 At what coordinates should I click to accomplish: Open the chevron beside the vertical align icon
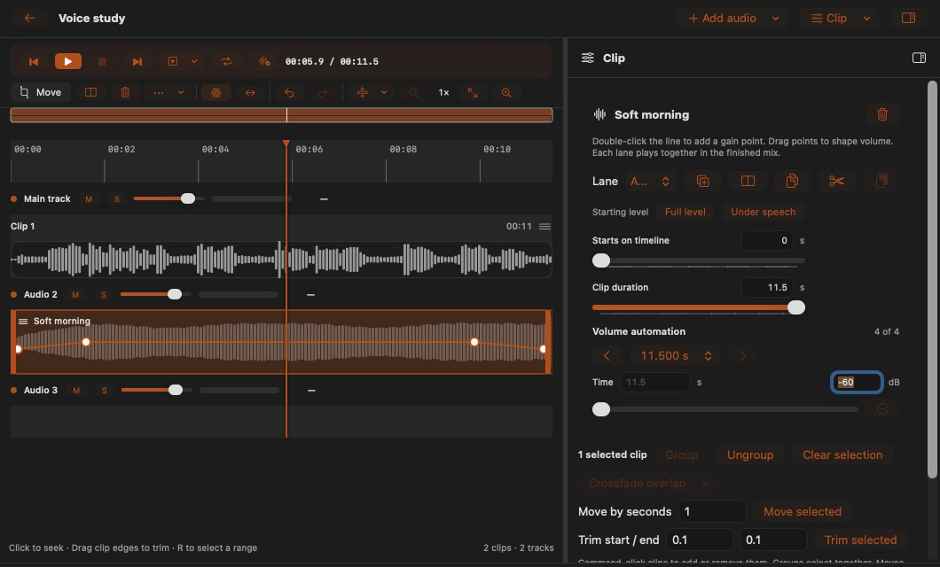coord(384,92)
